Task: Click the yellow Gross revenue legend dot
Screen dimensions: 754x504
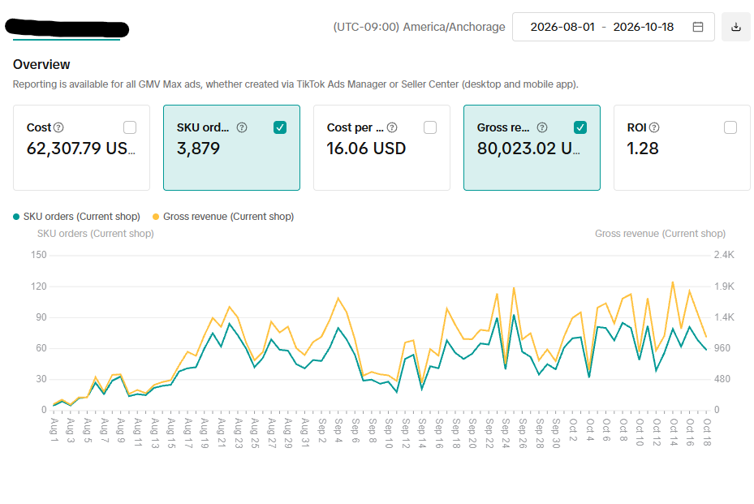Action: [x=156, y=217]
